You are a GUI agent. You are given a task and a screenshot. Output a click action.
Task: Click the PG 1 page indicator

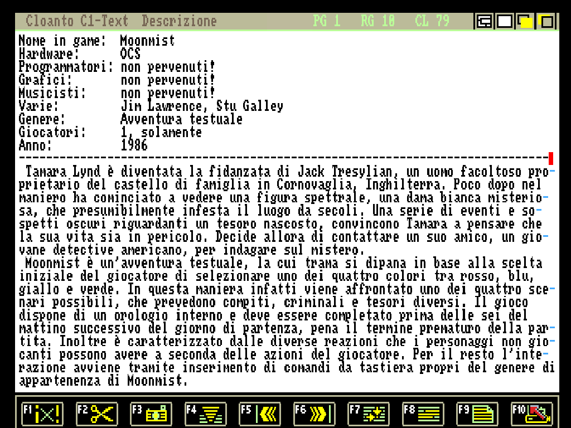pos(326,21)
